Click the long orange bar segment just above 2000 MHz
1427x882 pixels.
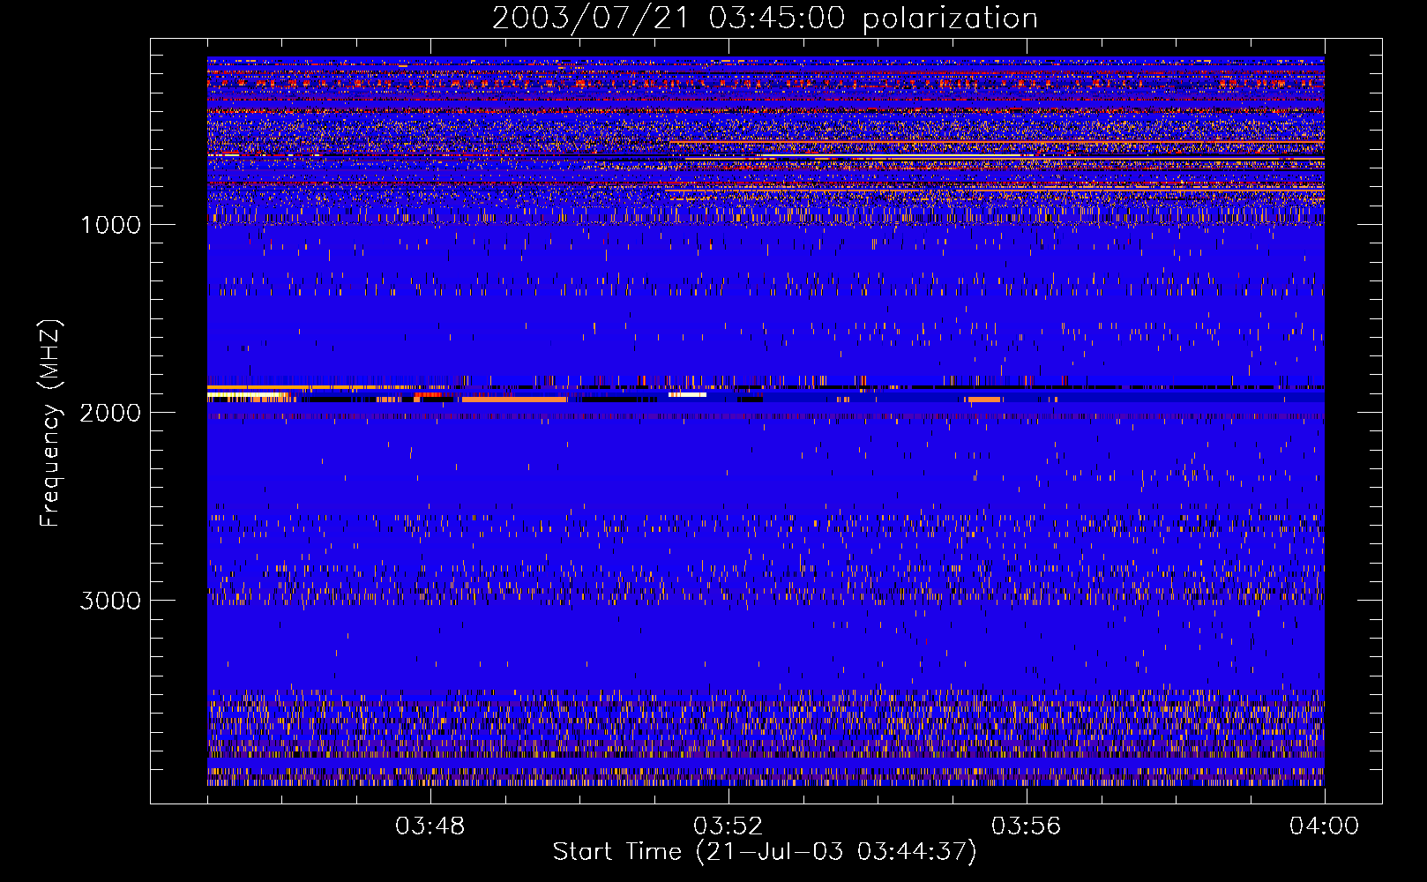tap(514, 400)
